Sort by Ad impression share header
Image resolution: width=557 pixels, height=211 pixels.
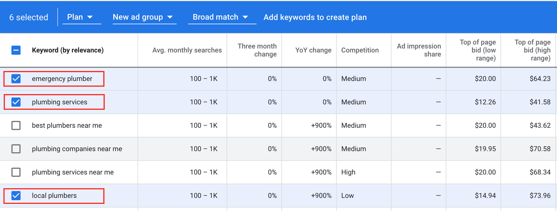tap(419, 50)
